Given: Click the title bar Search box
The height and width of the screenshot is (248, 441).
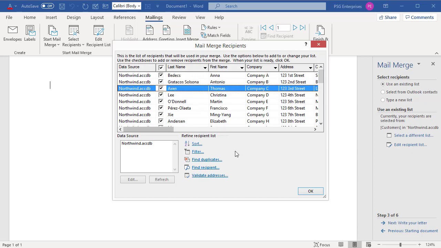Looking at the screenshot, I should point(267,6).
